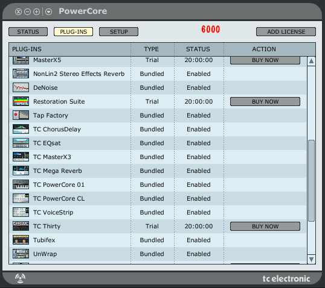Select the TC ChorusDelay icon
This screenshot has width=325, height=288.
(21, 129)
